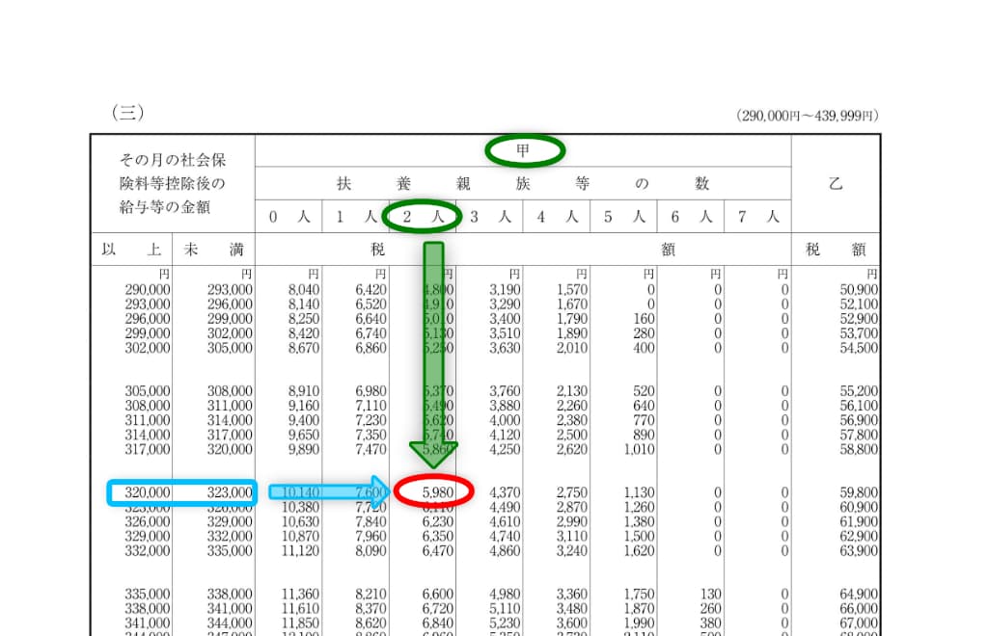Click the 6,980 cell in 1人 column

tap(370, 391)
